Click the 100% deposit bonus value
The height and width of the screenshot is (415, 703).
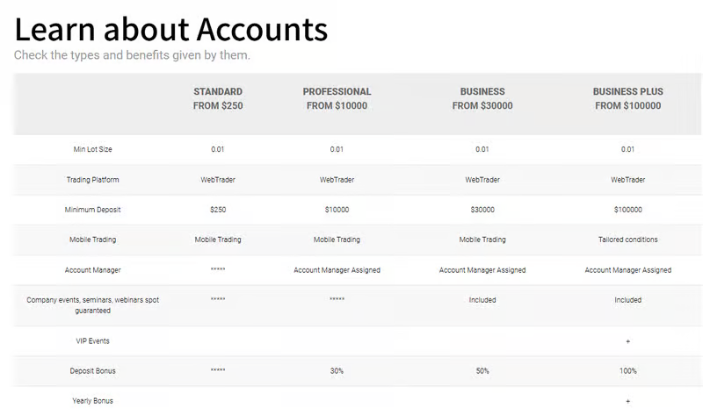627,371
